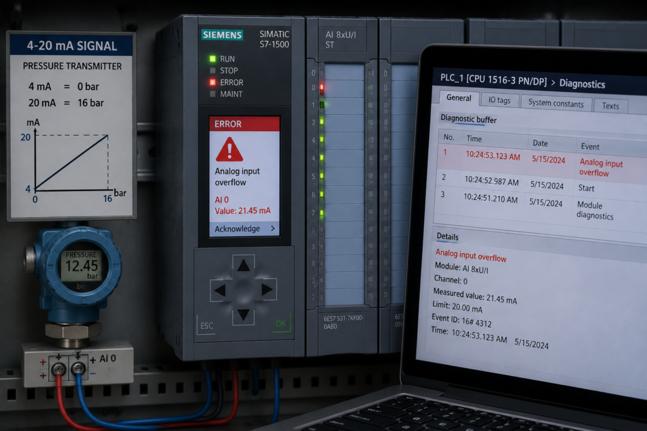Push the up arrow key on PLC

(x=243, y=266)
